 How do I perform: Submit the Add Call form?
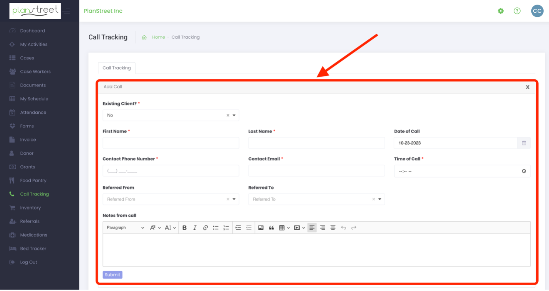[112, 275]
